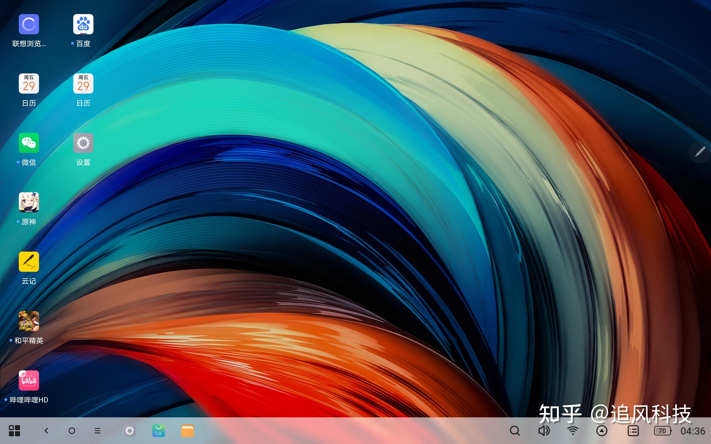Open the Le app store icon in taskbar
711x444 pixels.
158,431
